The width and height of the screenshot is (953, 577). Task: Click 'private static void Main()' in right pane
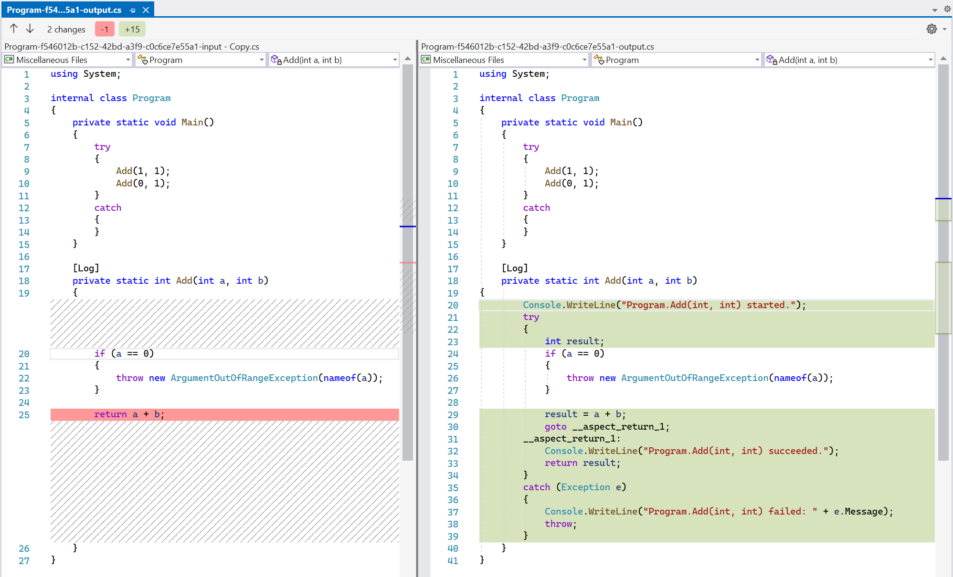[x=572, y=123]
